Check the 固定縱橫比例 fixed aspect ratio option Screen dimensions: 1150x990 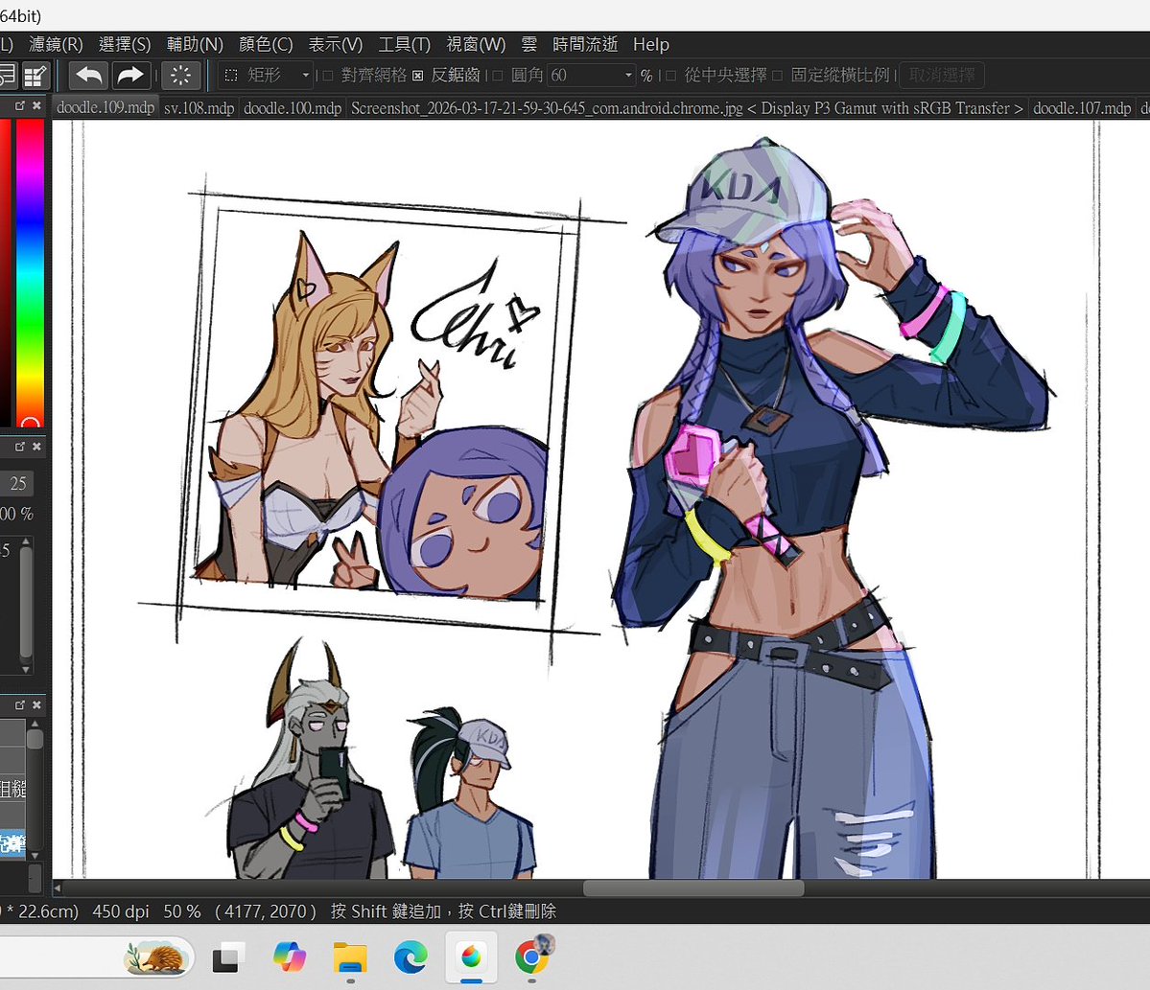click(x=778, y=75)
